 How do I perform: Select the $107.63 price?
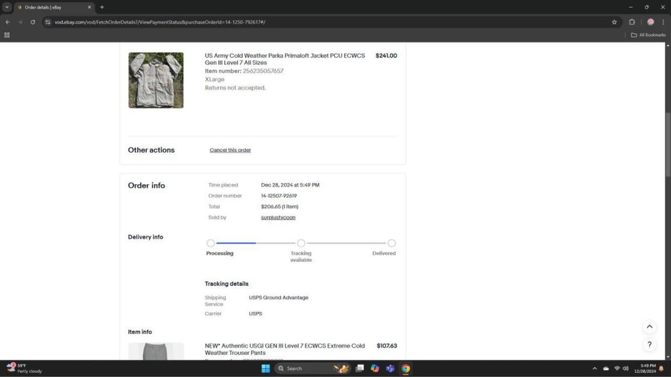coord(386,346)
